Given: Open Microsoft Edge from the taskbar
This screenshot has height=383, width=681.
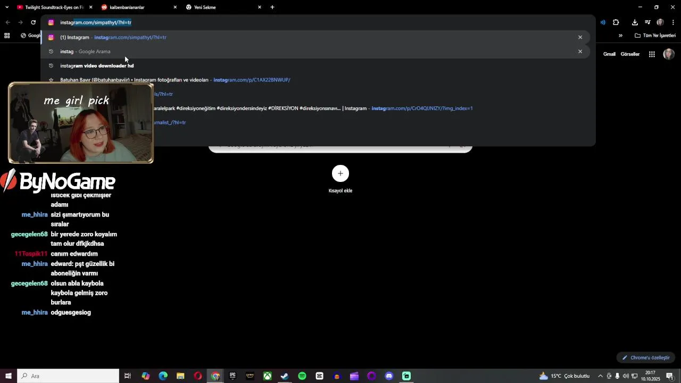Looking at the screenshot, I should (x=163, y=376).
